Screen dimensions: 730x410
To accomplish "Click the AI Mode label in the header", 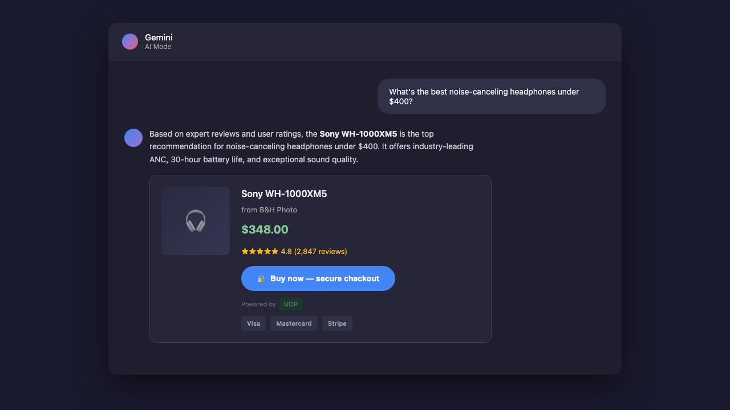I will tap(159, 47).
